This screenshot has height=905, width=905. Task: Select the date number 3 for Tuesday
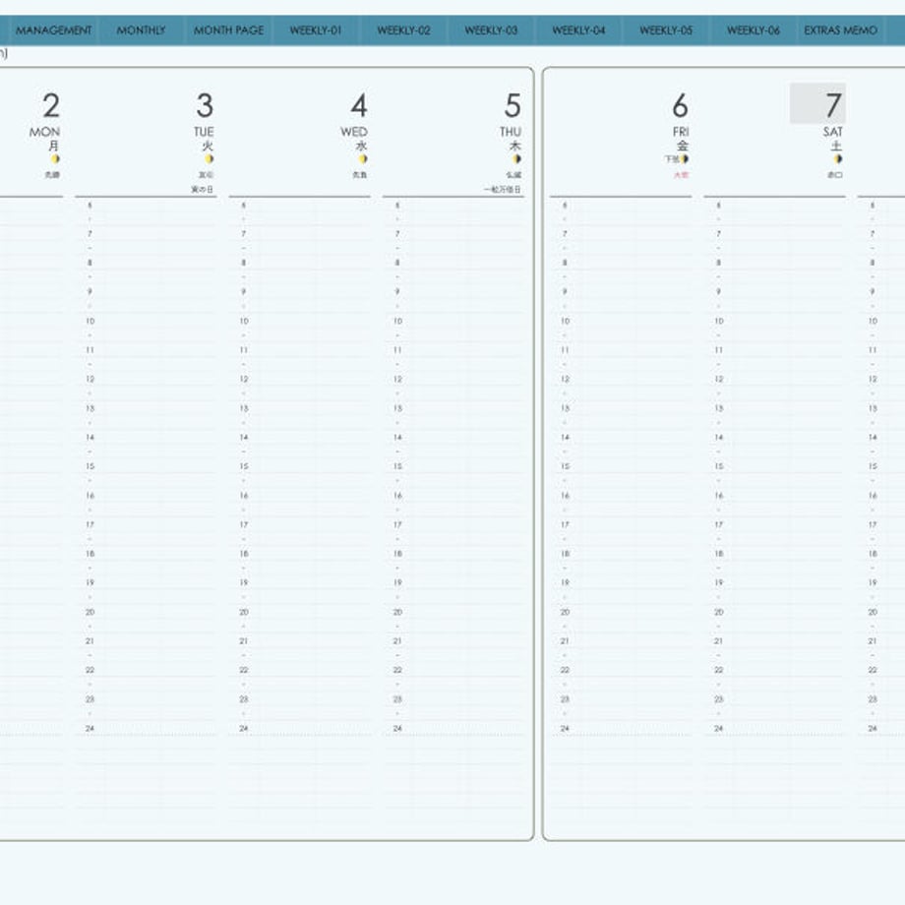click(x=205, y=105)
